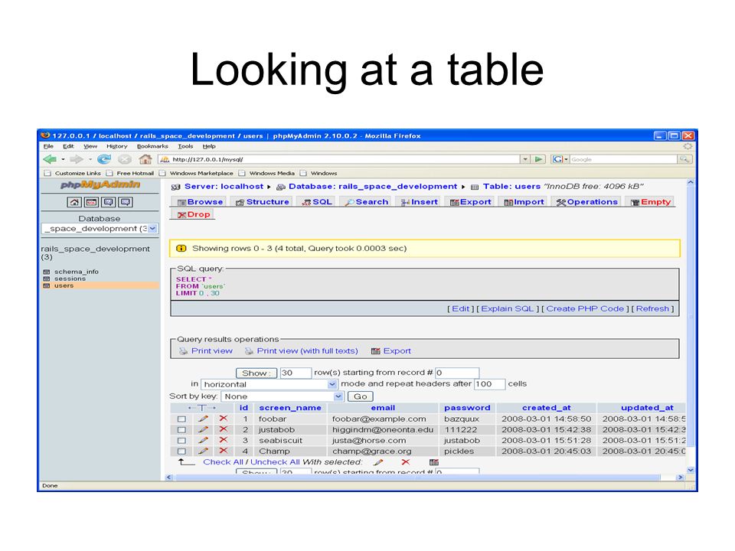Edit the seabiscuit row with the pencil icon
Viewport: 735px width, 551px height.
tap(203, 440)
